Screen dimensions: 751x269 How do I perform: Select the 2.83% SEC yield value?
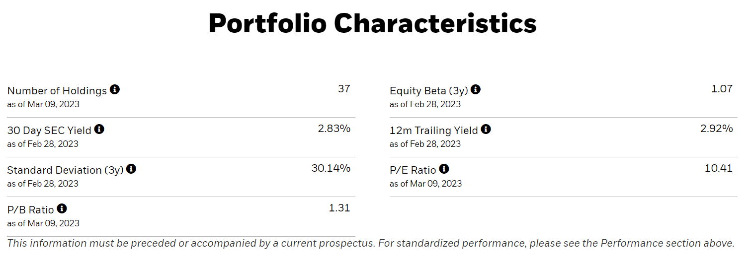point(334,129)
